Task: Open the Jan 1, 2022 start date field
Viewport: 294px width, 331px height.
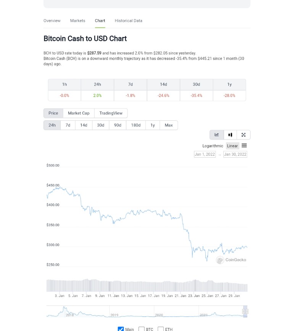Action: pyautogui.click(x=205, y=154)
